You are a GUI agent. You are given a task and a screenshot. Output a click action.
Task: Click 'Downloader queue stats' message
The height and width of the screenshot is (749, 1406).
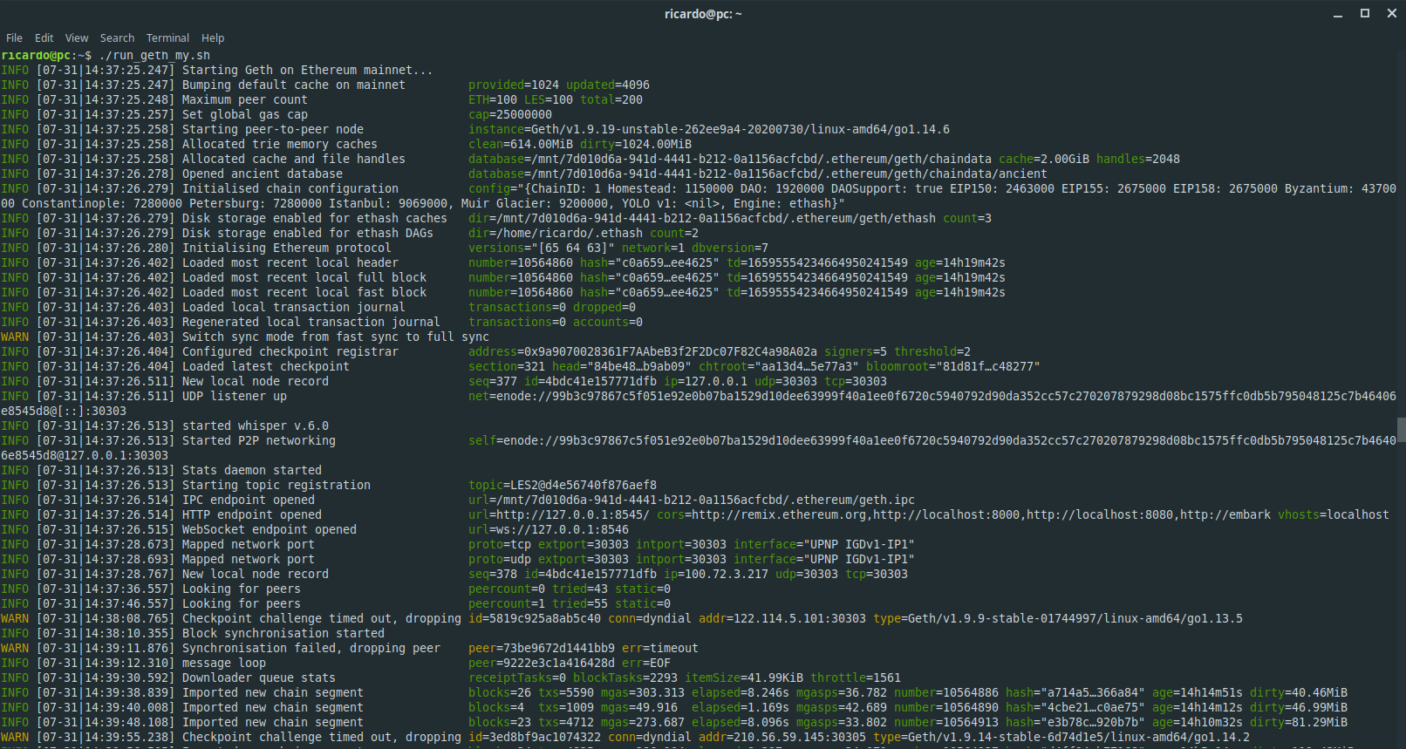tap(259, 678)
